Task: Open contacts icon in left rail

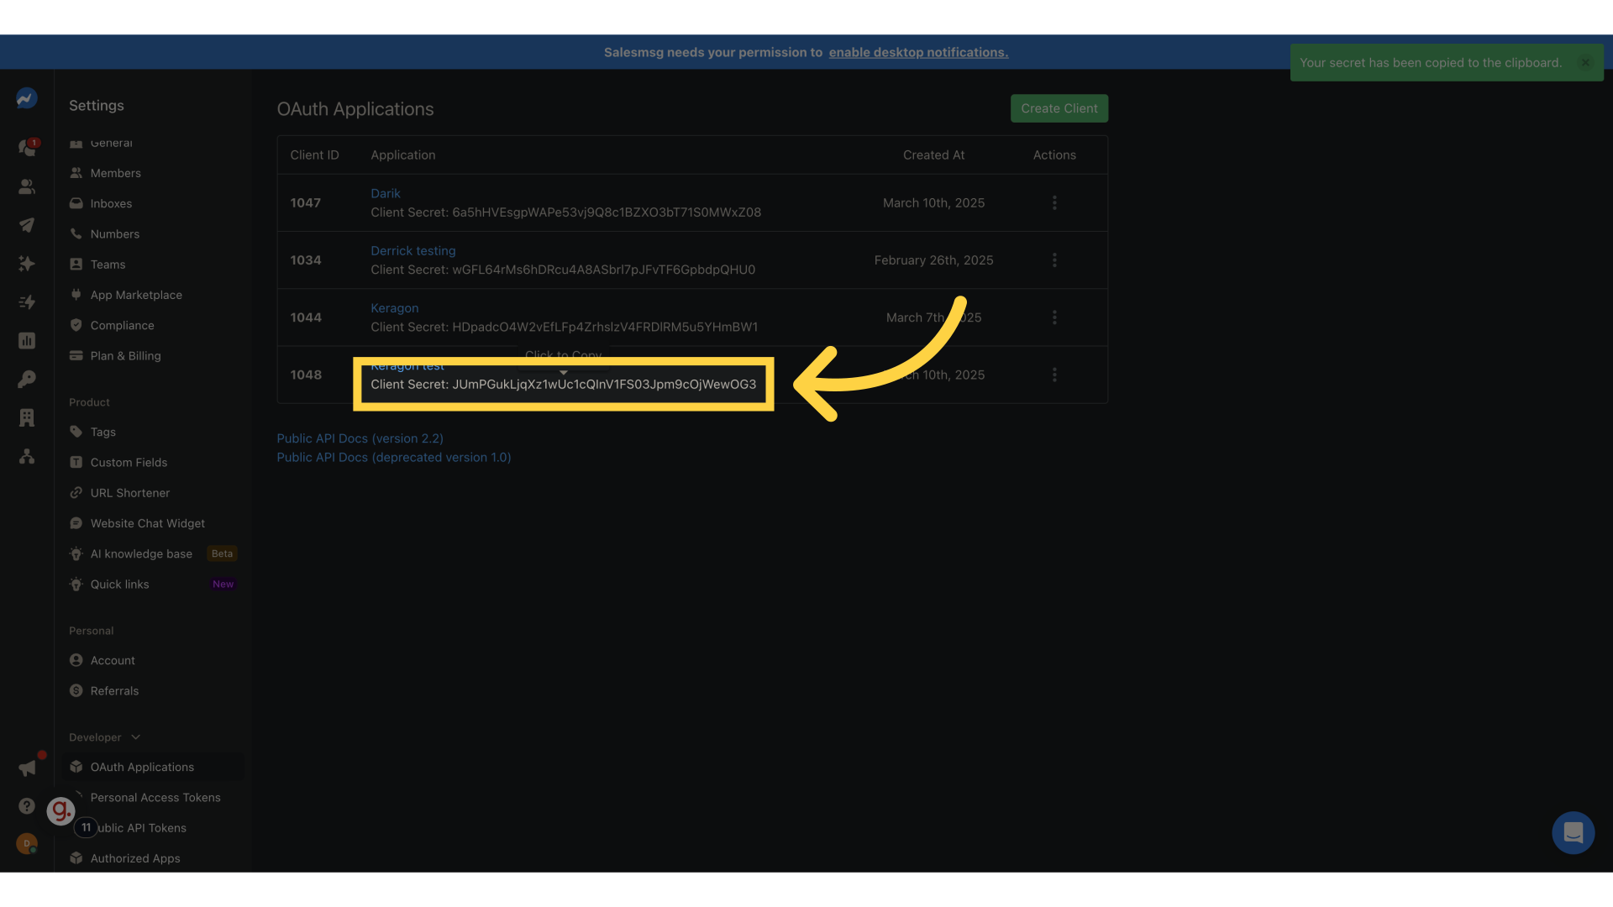Action: 27,186
